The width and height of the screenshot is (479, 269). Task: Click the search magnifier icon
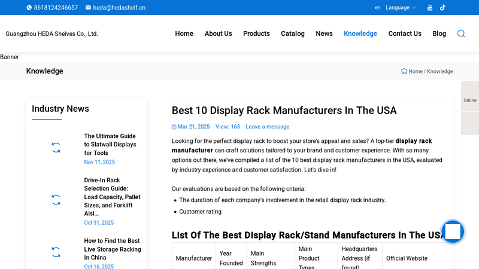click(x=461, y=33)
